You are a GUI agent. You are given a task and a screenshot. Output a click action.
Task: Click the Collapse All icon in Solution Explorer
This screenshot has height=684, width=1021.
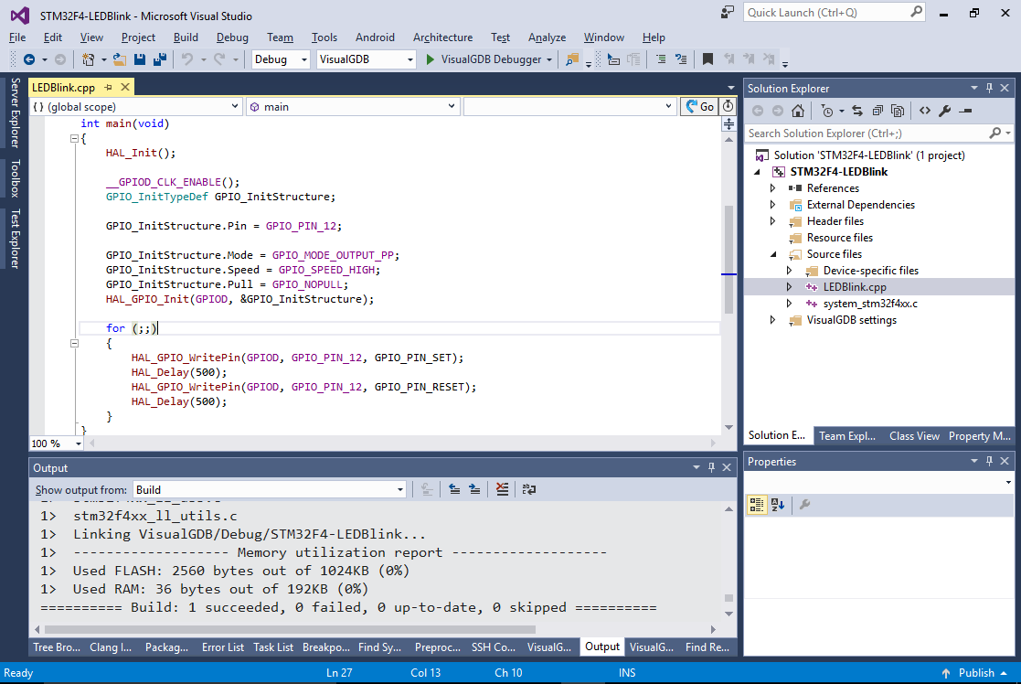point(877,111)
